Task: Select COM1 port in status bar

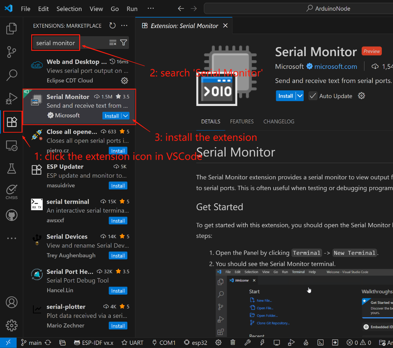Action: coord(164,342)
